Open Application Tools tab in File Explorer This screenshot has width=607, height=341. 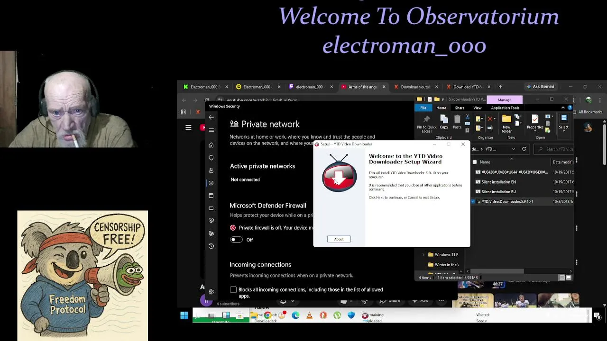point(505,108)
